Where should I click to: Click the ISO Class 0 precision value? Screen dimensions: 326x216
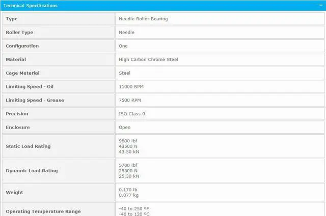pos(132,114)
